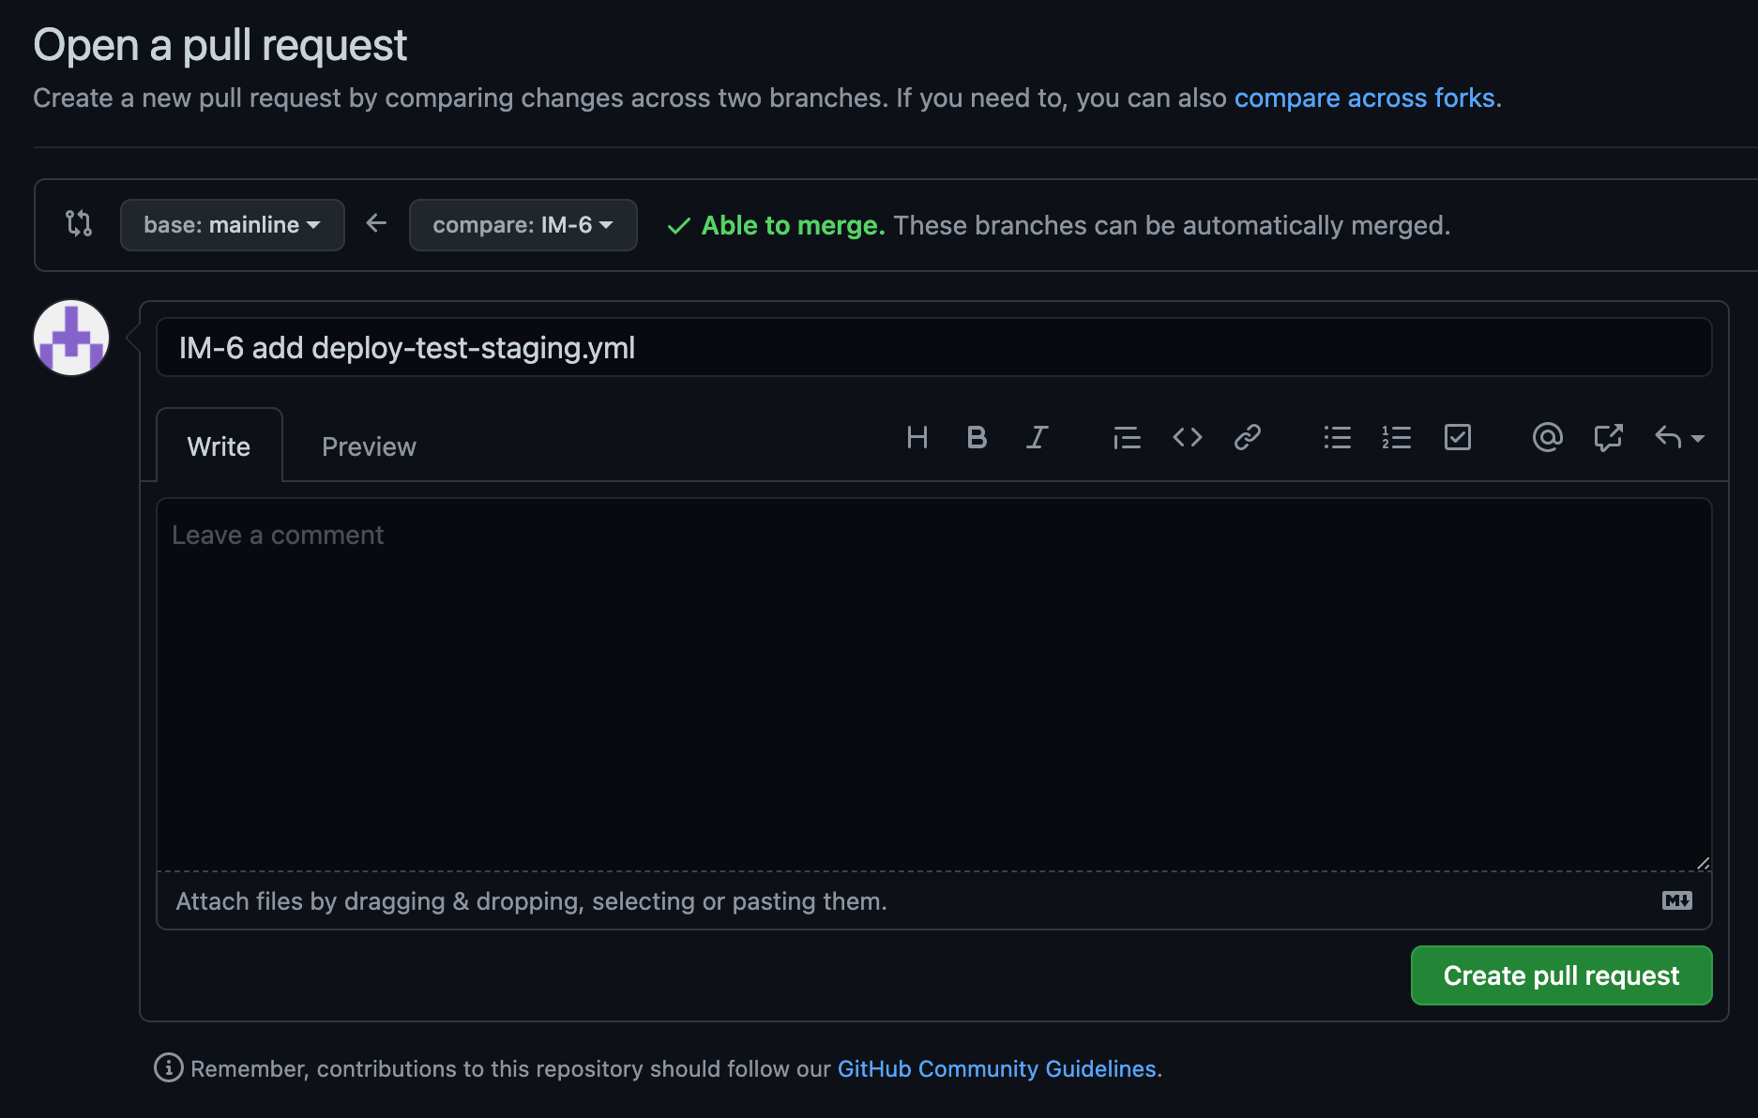Apply italic formatting to text
1758x1118 pixels.
click(1037, 438)
